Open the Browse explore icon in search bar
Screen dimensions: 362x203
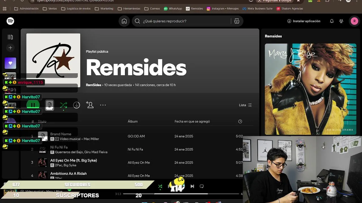click(x=237, y=21)
